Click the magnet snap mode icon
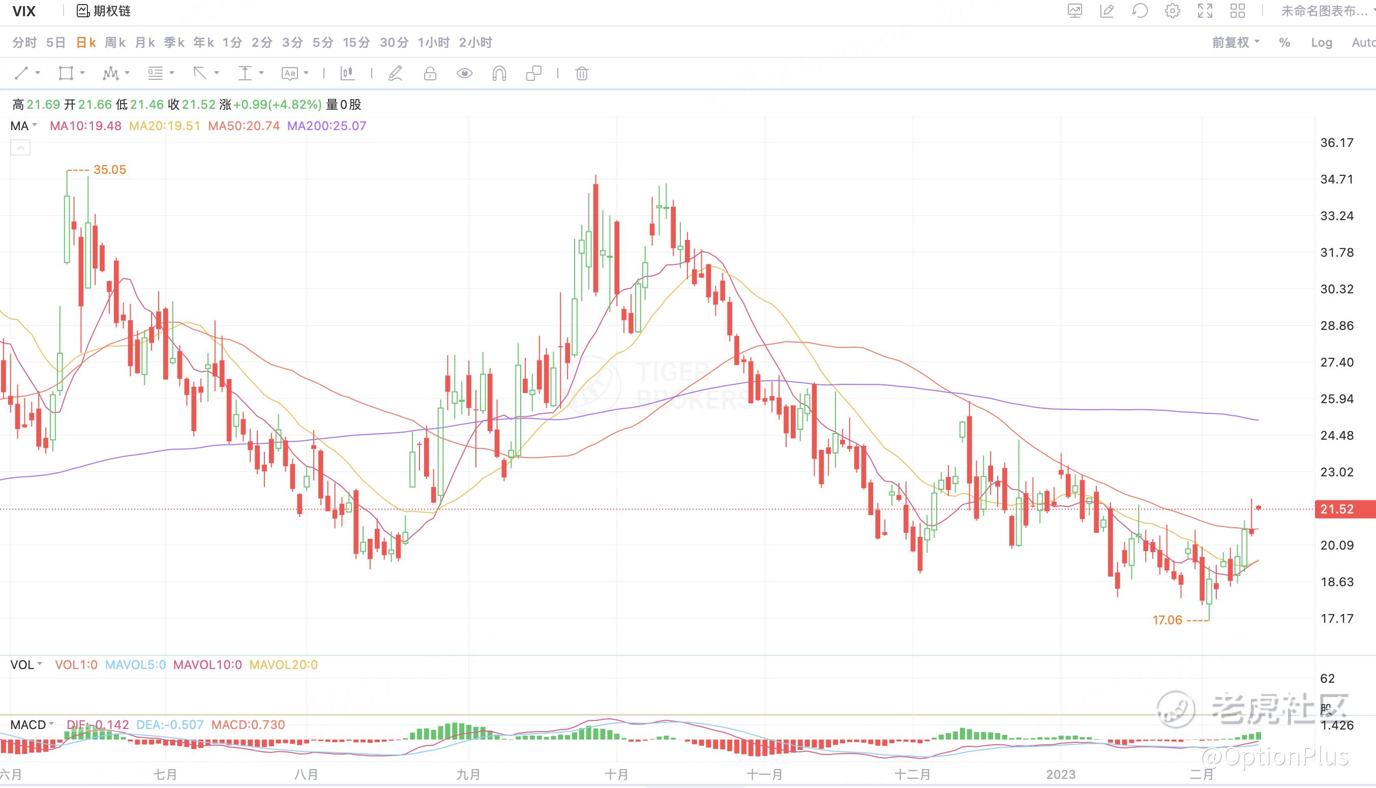Viewport: 1376px width, 788px height. pyautogui.click(x=499, y=73)
